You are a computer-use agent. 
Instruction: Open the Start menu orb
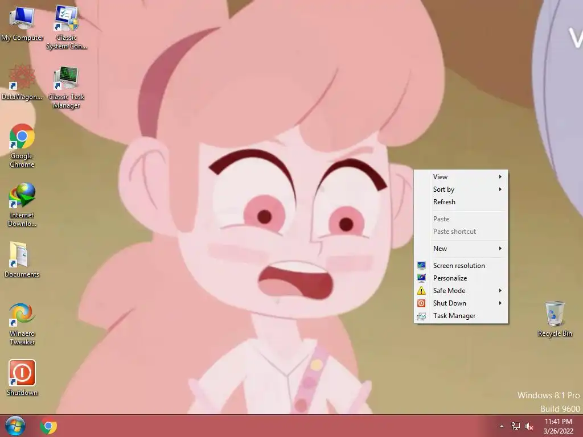click(x=15, y=426)
